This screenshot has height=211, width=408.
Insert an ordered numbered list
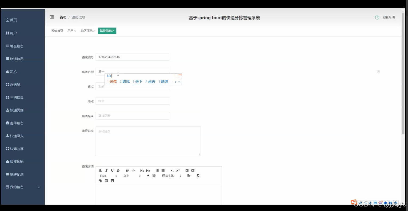157,171
